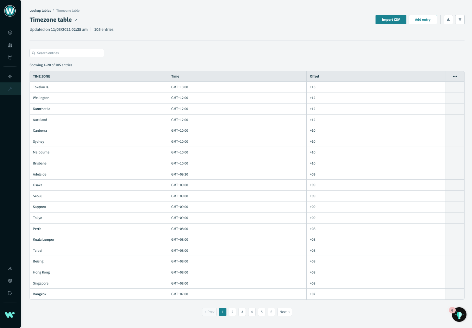Screen dimensions: 472x328
Task: Select the Kuala Lumpur table row
Action: 44,240
